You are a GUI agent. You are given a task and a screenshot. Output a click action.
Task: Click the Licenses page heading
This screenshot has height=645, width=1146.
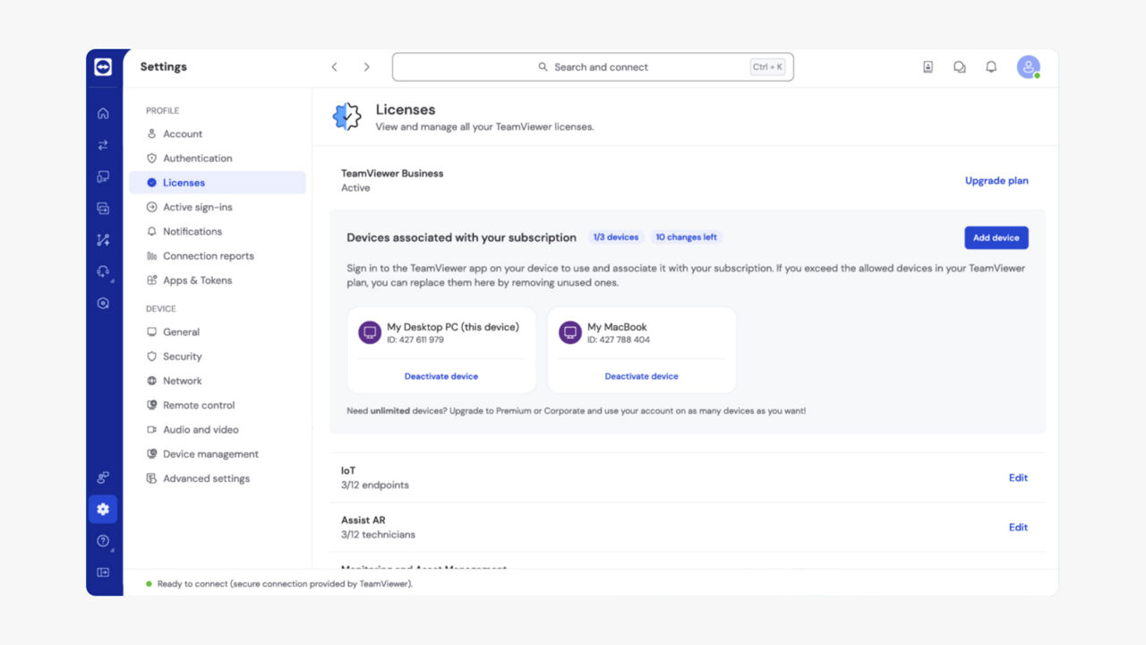(x=406, y=109)
